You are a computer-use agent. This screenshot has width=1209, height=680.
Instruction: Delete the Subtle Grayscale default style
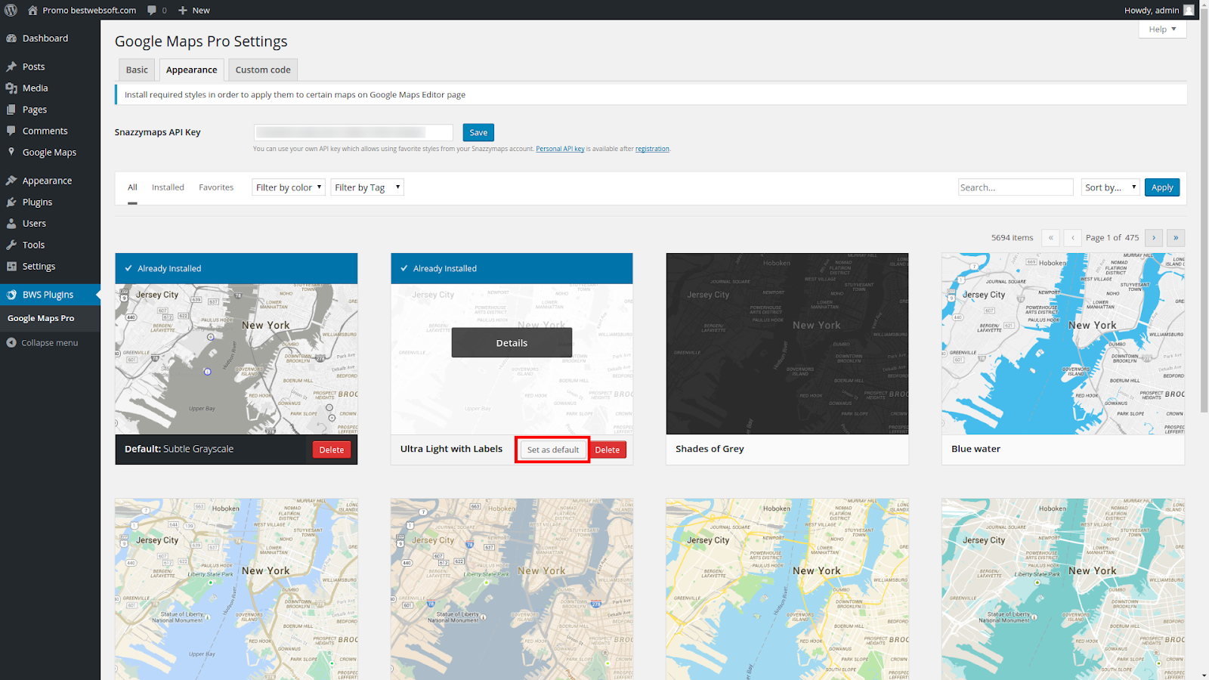pos(332,450)
